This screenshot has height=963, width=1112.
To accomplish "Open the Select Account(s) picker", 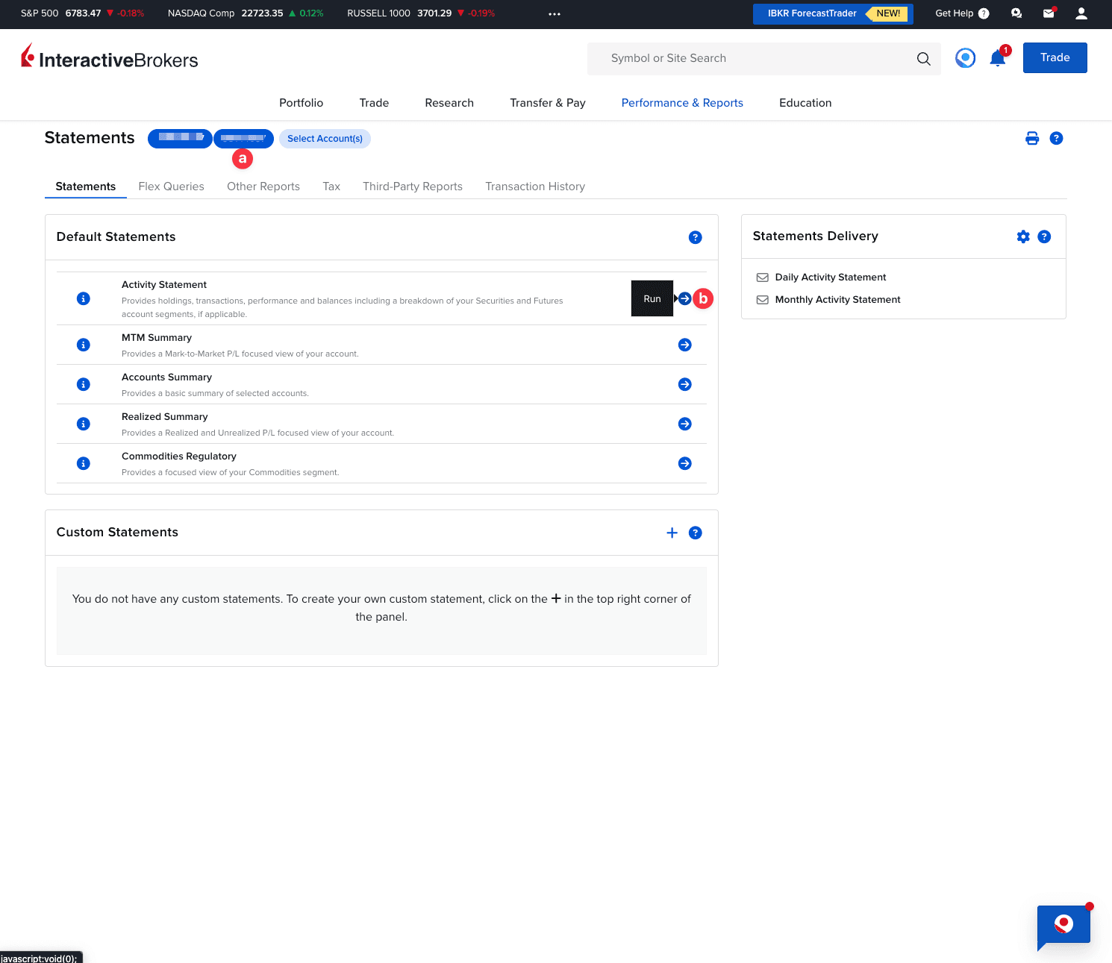I will point(325,139).
